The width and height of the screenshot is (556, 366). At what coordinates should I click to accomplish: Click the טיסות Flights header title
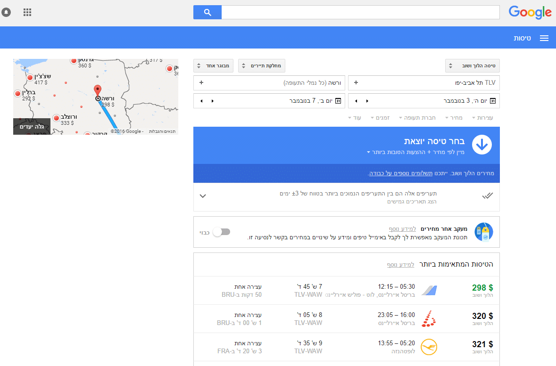click(523, 38)
